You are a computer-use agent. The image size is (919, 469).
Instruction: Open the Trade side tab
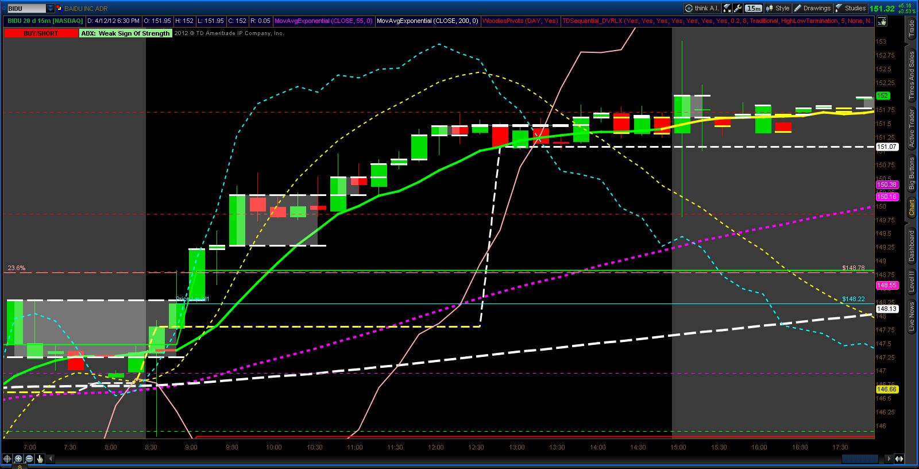(911, 29)
